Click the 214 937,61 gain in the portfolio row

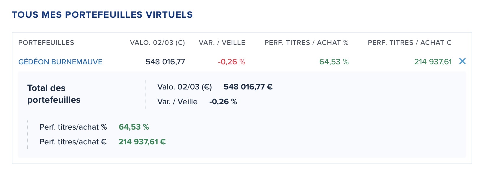pyautogui.click(x=433, y=62)
